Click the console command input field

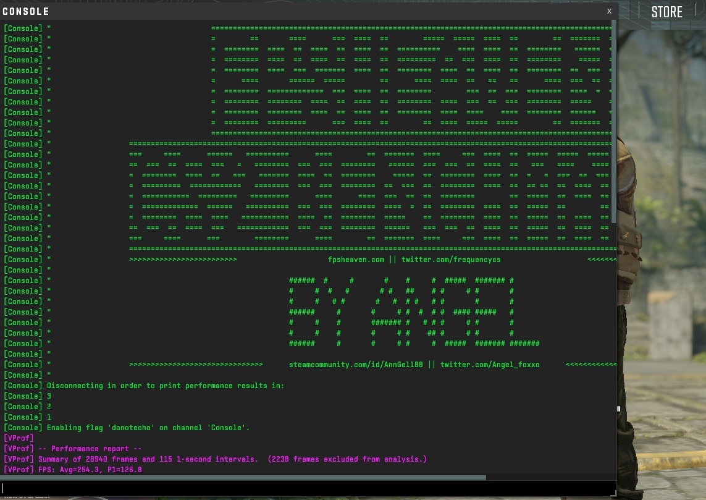coord(308,488)
